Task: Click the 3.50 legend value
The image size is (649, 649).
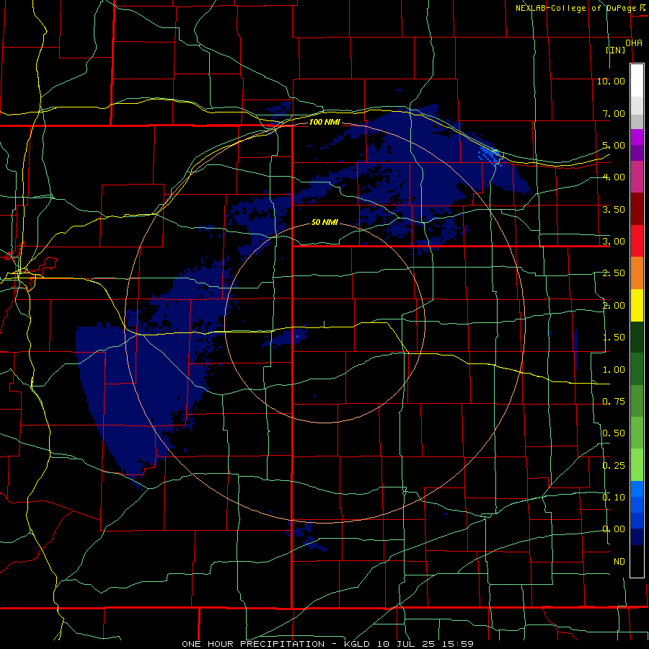Action: (614, 209)
